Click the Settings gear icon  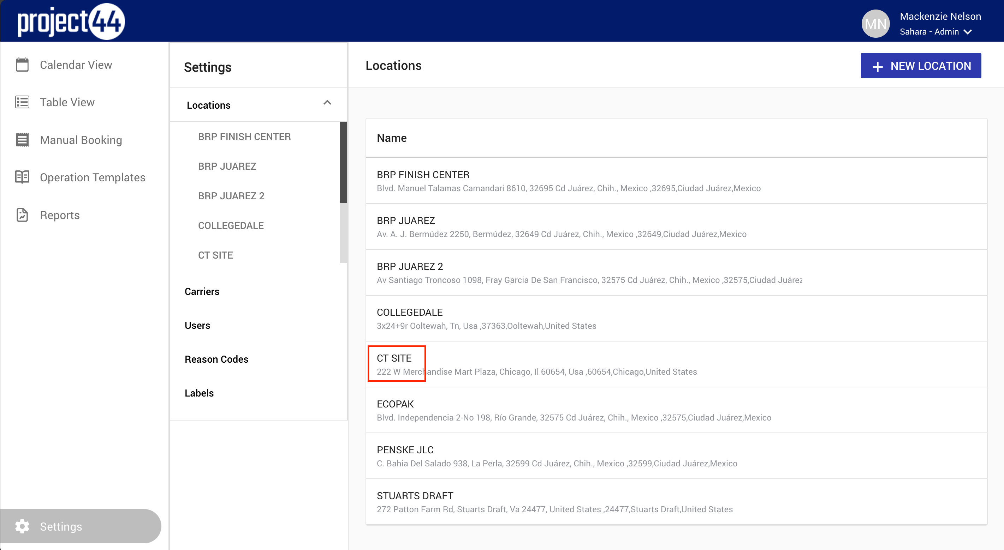22,526
